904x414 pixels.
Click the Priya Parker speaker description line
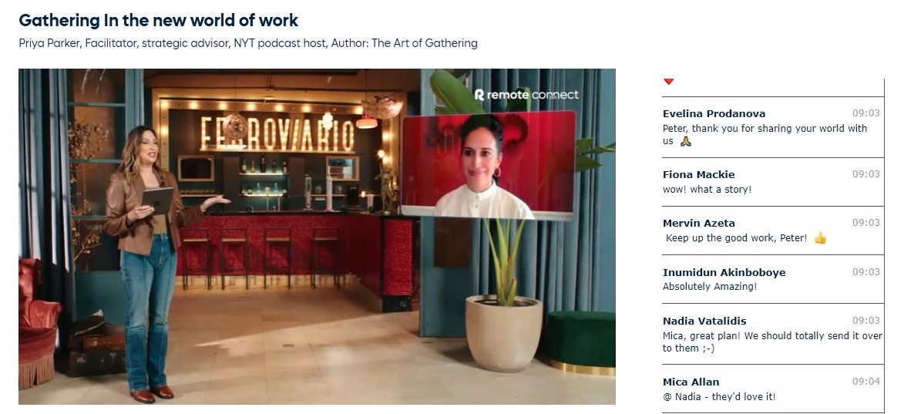pos(248,43)
